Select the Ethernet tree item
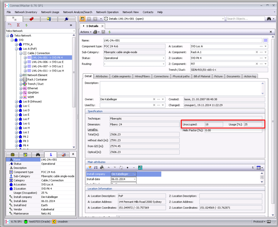The image size is (278, 227). pos(33,88)
